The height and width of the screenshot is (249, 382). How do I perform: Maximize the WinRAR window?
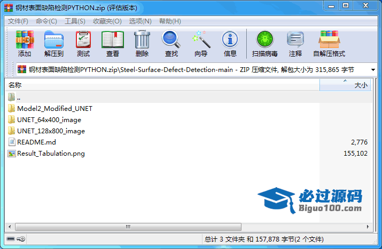tap(346, 6)
